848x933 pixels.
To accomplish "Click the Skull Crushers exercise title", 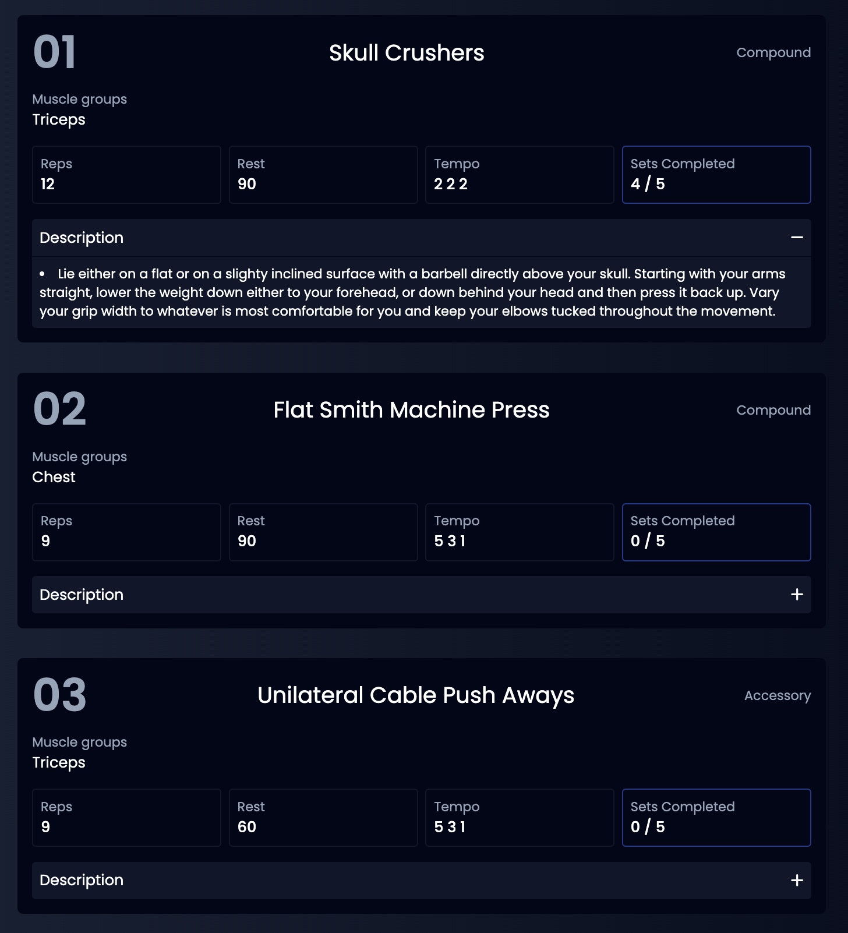I will pos(407,53).
